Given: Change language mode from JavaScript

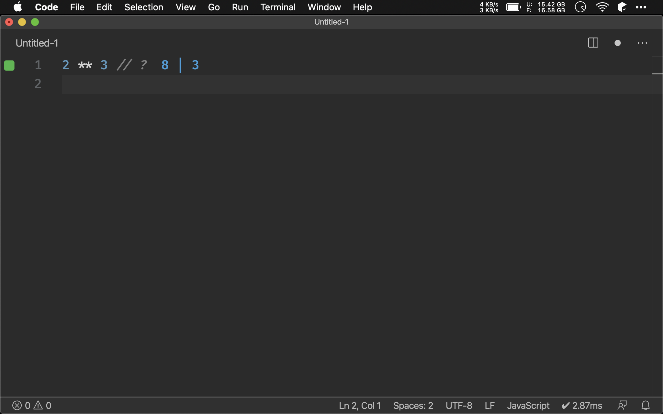Looking at the screenshot, I should click(528, 405).
